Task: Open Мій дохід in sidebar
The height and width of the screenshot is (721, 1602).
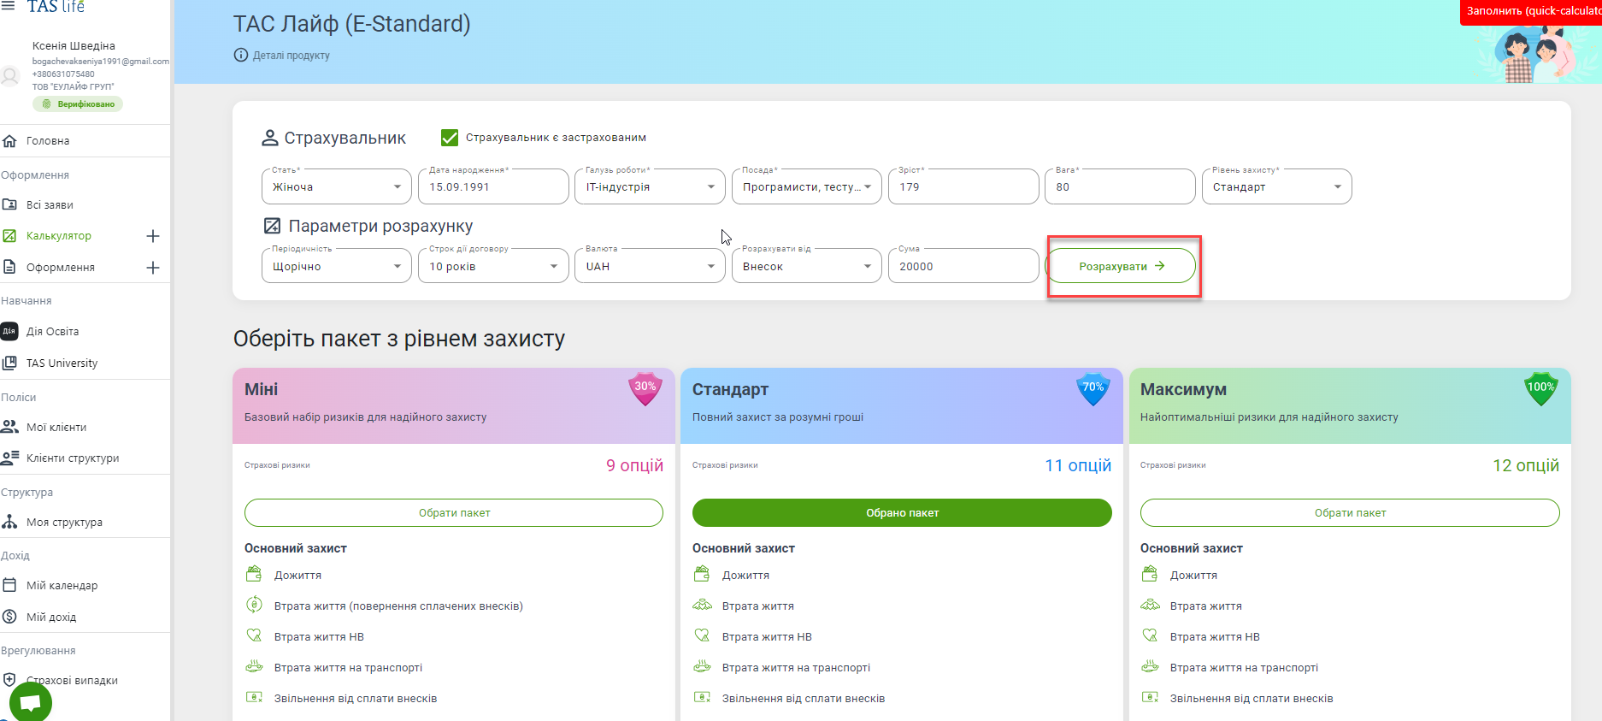Action: click(51, 618)
